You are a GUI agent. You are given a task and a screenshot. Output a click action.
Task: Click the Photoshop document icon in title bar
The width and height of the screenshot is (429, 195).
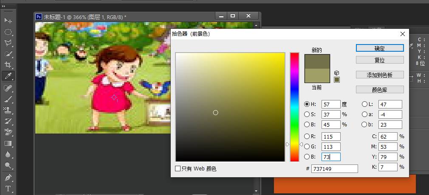pos(39,17)
